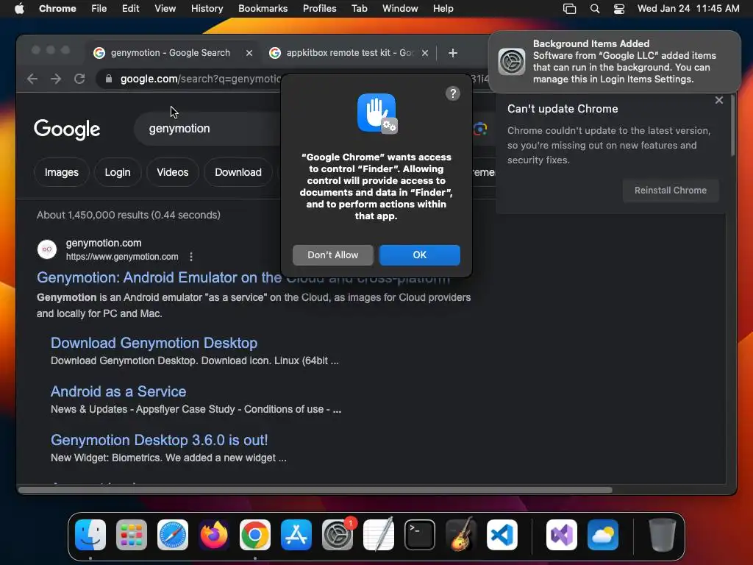
Task: Open the History menu
Action: click(x=207, y=8)
